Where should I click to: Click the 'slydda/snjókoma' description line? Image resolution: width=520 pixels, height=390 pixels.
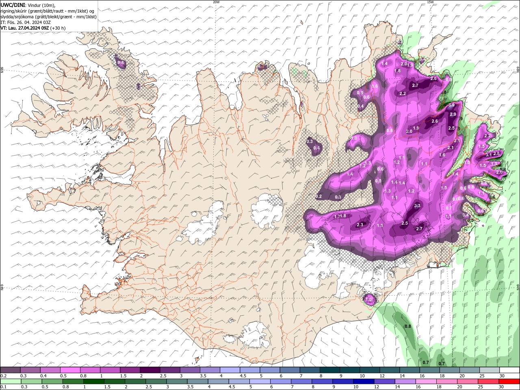click(x=48, y=17)
